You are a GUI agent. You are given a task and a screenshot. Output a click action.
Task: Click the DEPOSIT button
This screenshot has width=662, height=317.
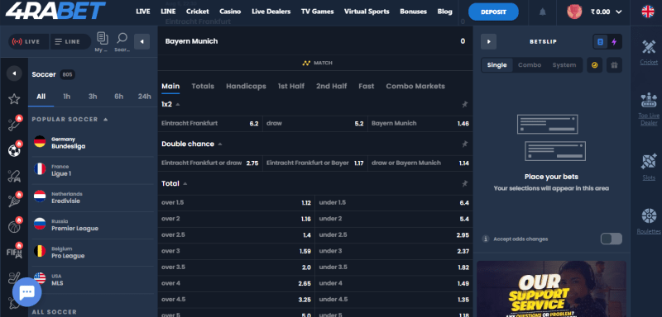(493, 12)
